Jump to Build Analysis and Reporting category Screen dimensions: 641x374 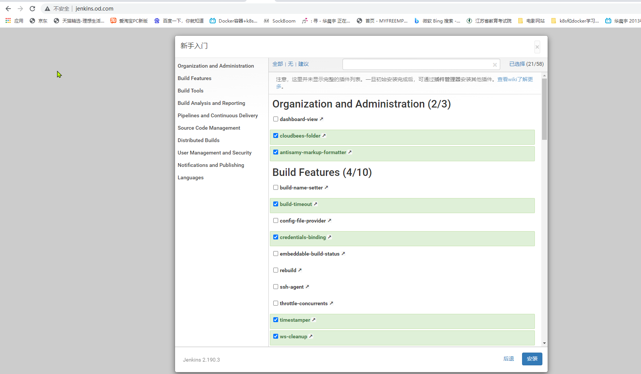tap(211, 103)
